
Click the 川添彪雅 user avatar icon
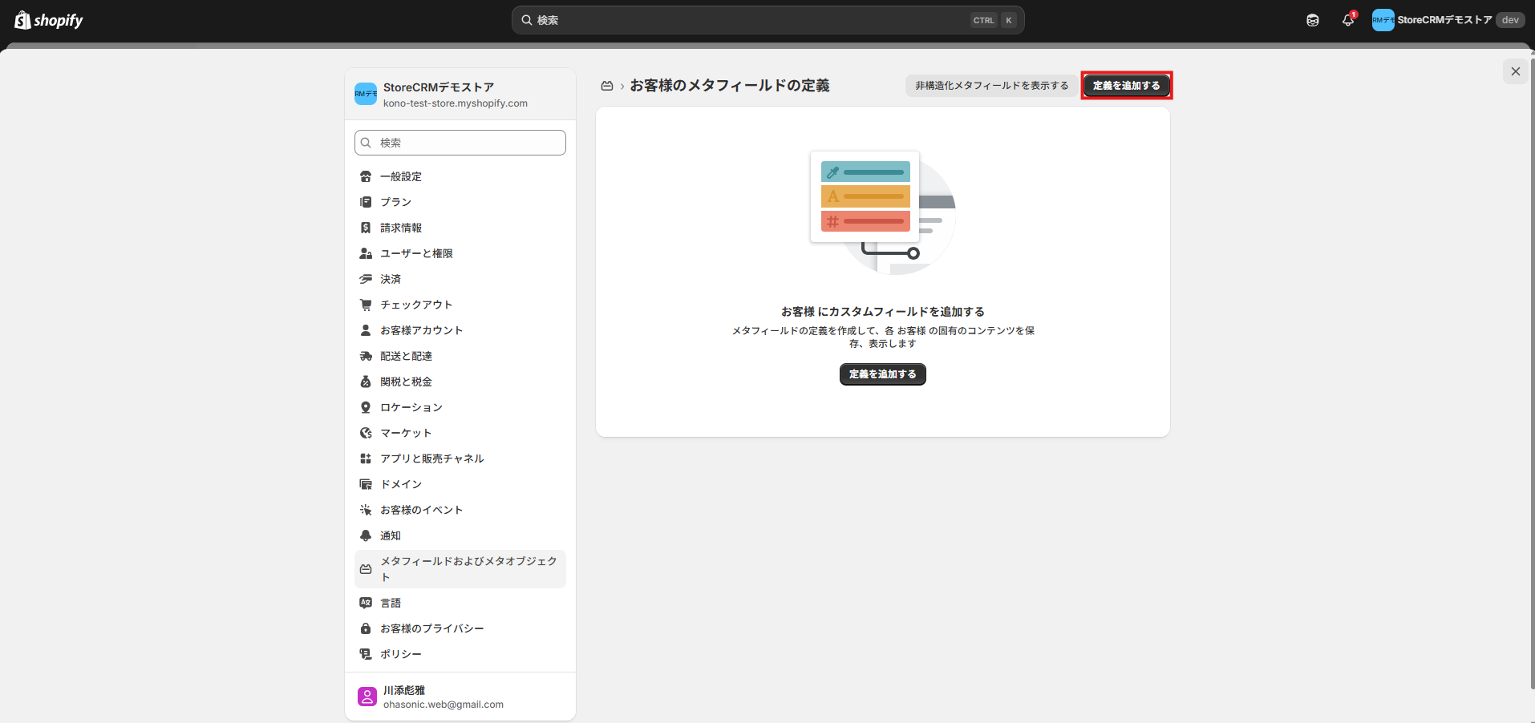pyautogui.click(x=367, y=697)
